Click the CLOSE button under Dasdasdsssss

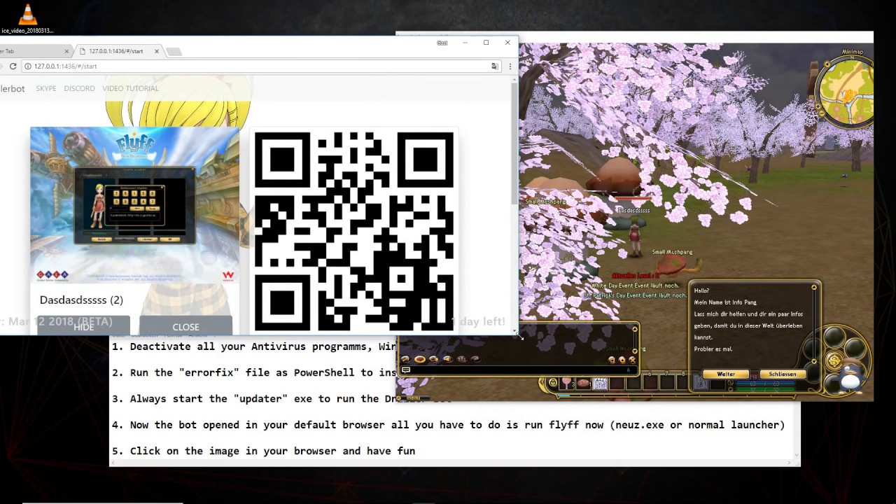(x=185, y=326)
